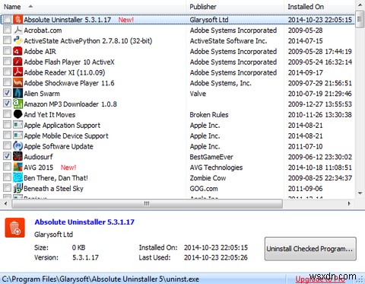
Task: Click the AVG 2015 icon
Action: tap(17, 168)
